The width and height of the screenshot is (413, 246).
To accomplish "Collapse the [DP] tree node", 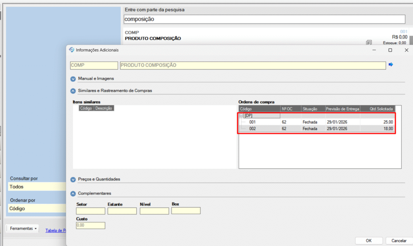I will (x=241, y=116).
